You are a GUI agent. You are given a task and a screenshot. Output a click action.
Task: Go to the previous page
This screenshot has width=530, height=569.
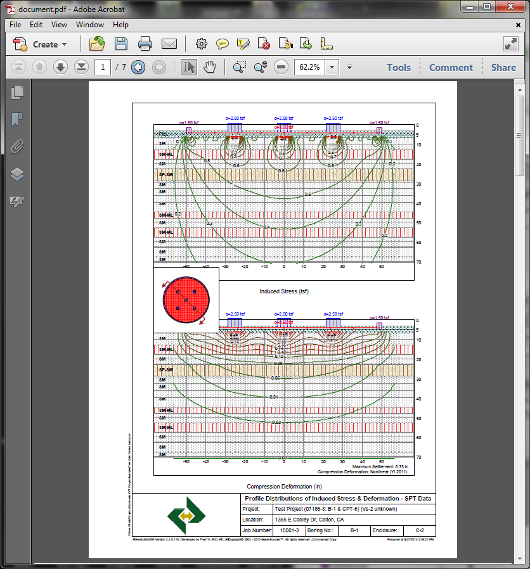point(39,67)
